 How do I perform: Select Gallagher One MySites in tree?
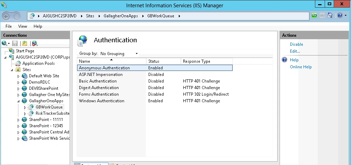point(49,95)
